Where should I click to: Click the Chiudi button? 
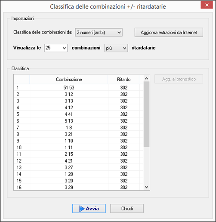pos(127,208)
